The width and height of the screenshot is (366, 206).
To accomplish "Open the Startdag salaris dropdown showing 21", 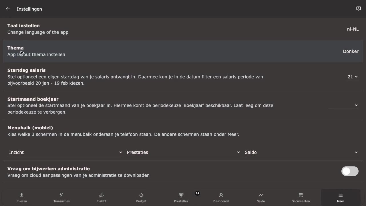I will click(x=353, y=77).
